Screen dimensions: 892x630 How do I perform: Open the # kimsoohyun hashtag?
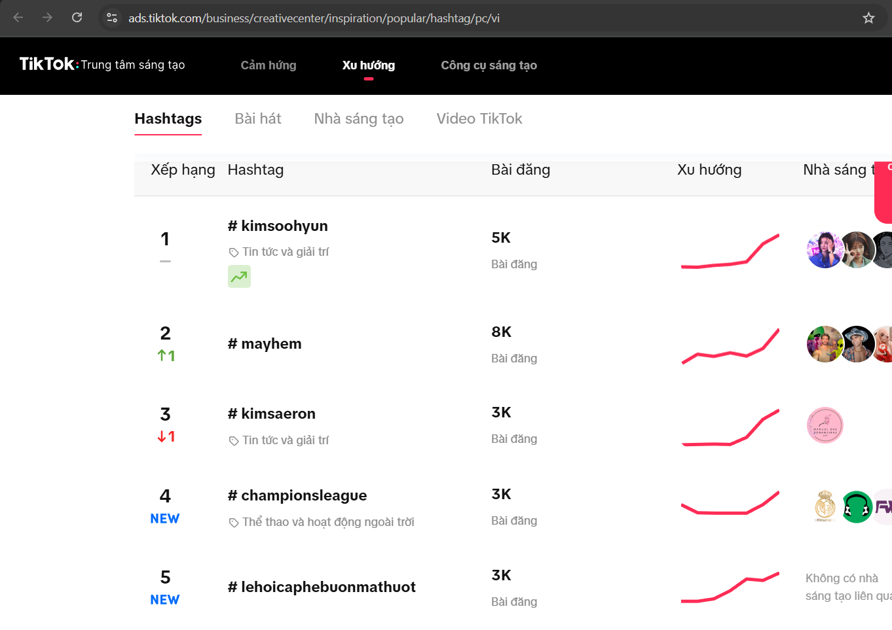coord(278,226)
